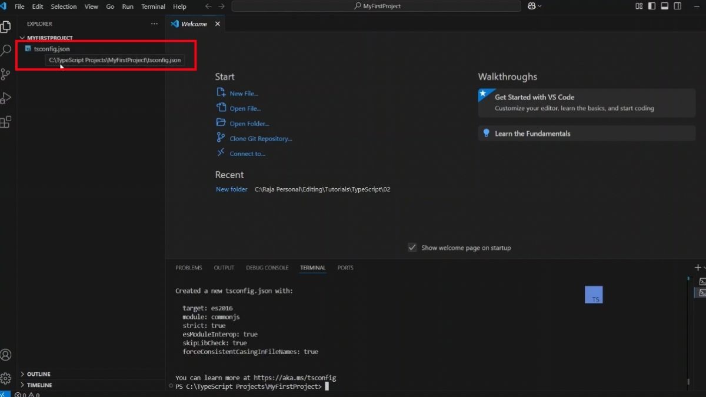Open Learn the Fundamentals walkthrough
This screenshot has width=706, height=397.
(587, 134)
